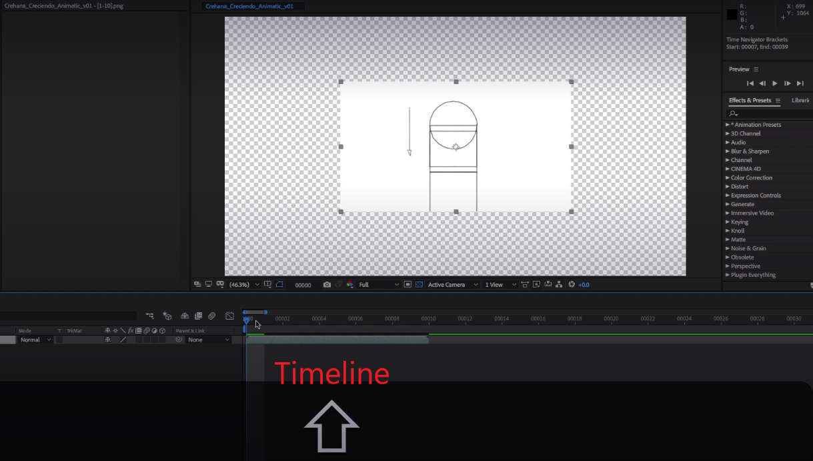Image resolution: width=813 pixels, height=461 pixels.
Task: Open the Graph Editor
Action: pos(229,316)
